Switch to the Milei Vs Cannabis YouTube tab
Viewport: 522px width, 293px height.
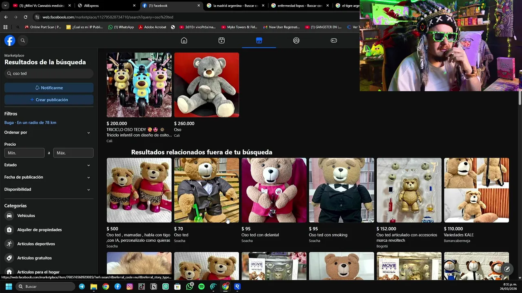tap(42, 6)
